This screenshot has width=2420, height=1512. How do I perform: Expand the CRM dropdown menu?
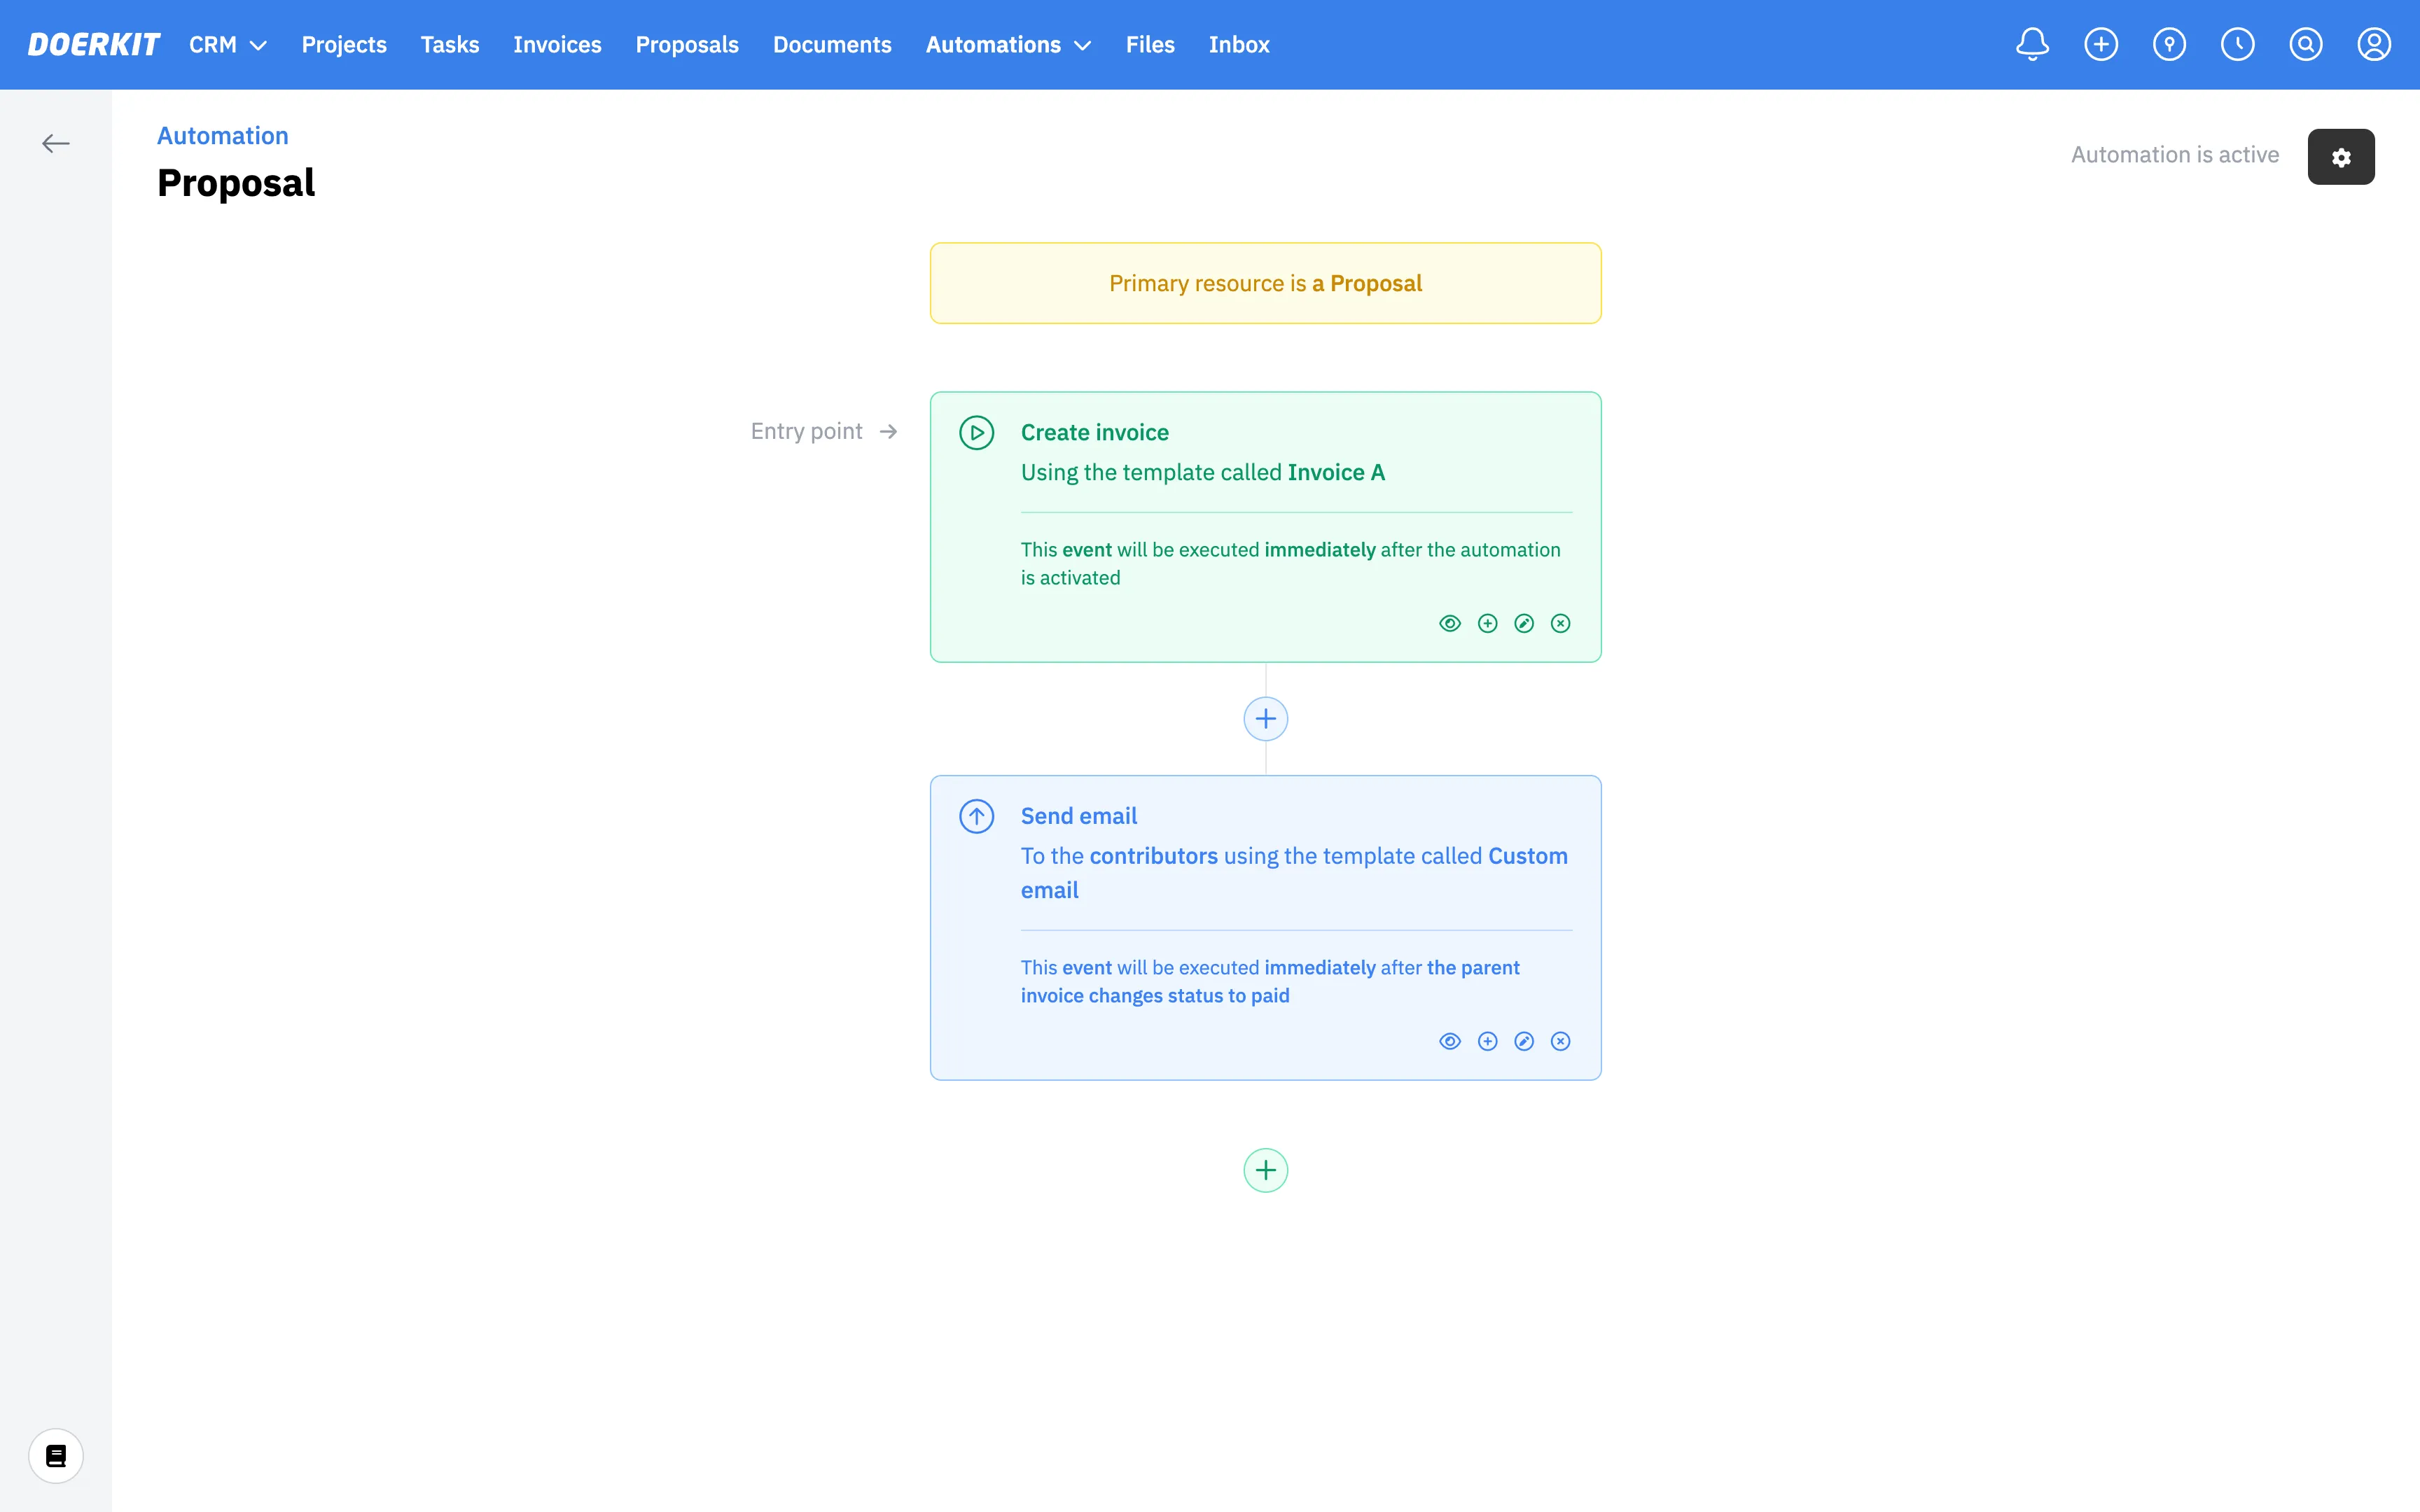point(228,45)
